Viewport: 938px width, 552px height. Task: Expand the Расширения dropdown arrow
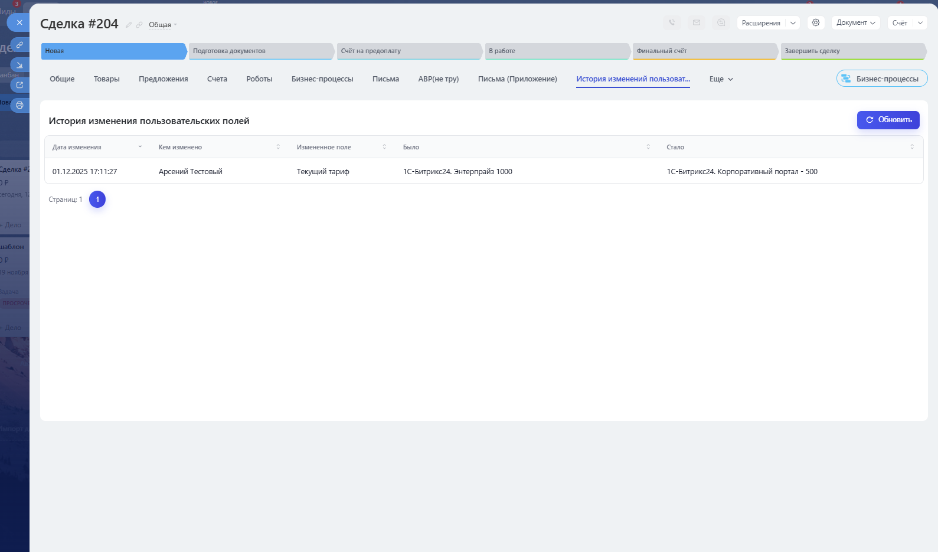pyautogui.click(x=793, y=23)
